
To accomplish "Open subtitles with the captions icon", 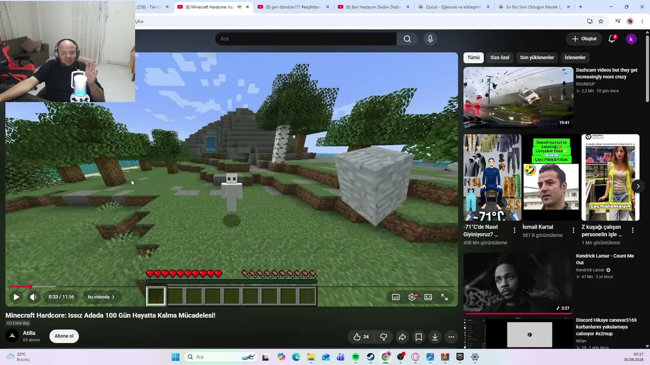I will pyautogui.click(x=396, y=297).
